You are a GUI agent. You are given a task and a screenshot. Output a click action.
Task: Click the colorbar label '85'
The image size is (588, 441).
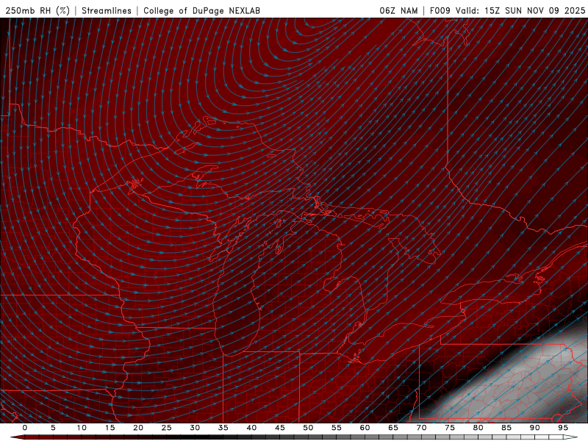[x=506, y=428]
